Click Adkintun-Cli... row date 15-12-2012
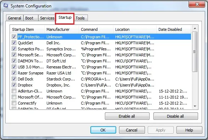The image size is (208, 140). point(173,91)
